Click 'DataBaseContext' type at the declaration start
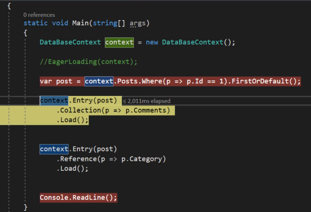This screenshot has width=311, height=212. click(70, 42)
